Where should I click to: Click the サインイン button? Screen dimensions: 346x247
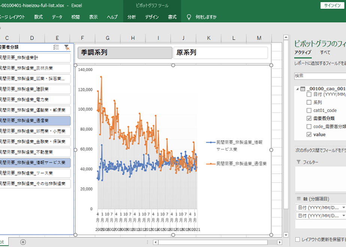332,6
